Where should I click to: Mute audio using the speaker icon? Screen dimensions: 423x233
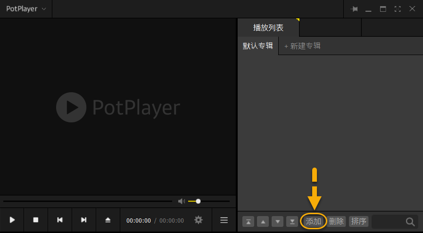(x=182, y=201)
